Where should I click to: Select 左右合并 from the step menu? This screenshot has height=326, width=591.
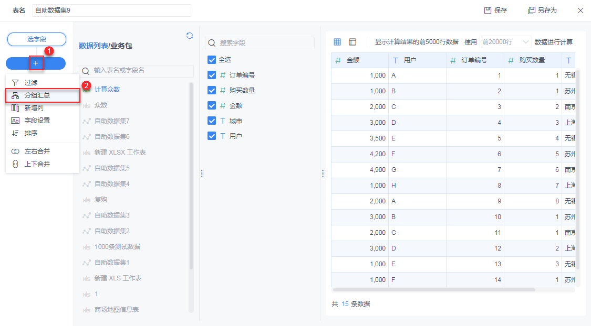pyautogui.click(x=43, y=151)
